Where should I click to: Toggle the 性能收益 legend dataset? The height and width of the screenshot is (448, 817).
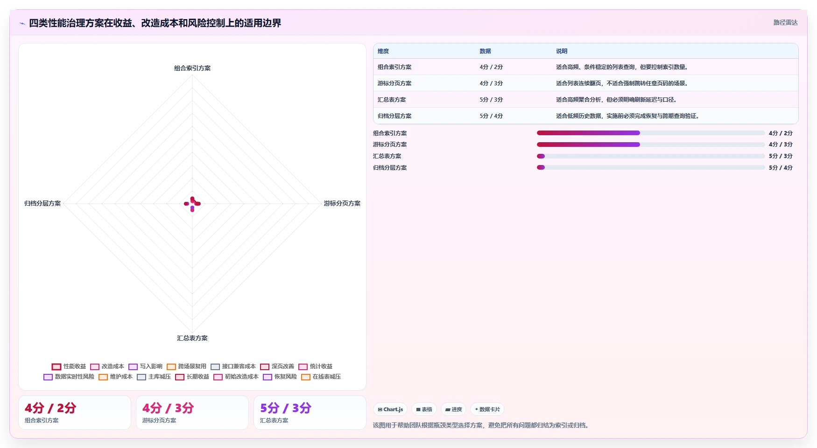point(69,366)
